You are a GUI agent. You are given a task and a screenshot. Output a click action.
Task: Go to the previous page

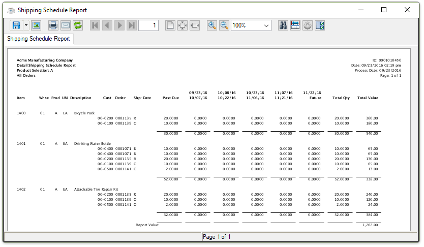coord(107,25)
